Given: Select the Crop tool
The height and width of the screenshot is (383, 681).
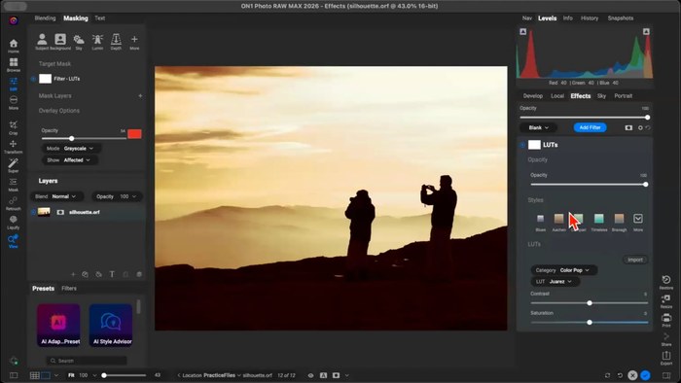Looking at the screenshot, I should [x=14, y=127].
